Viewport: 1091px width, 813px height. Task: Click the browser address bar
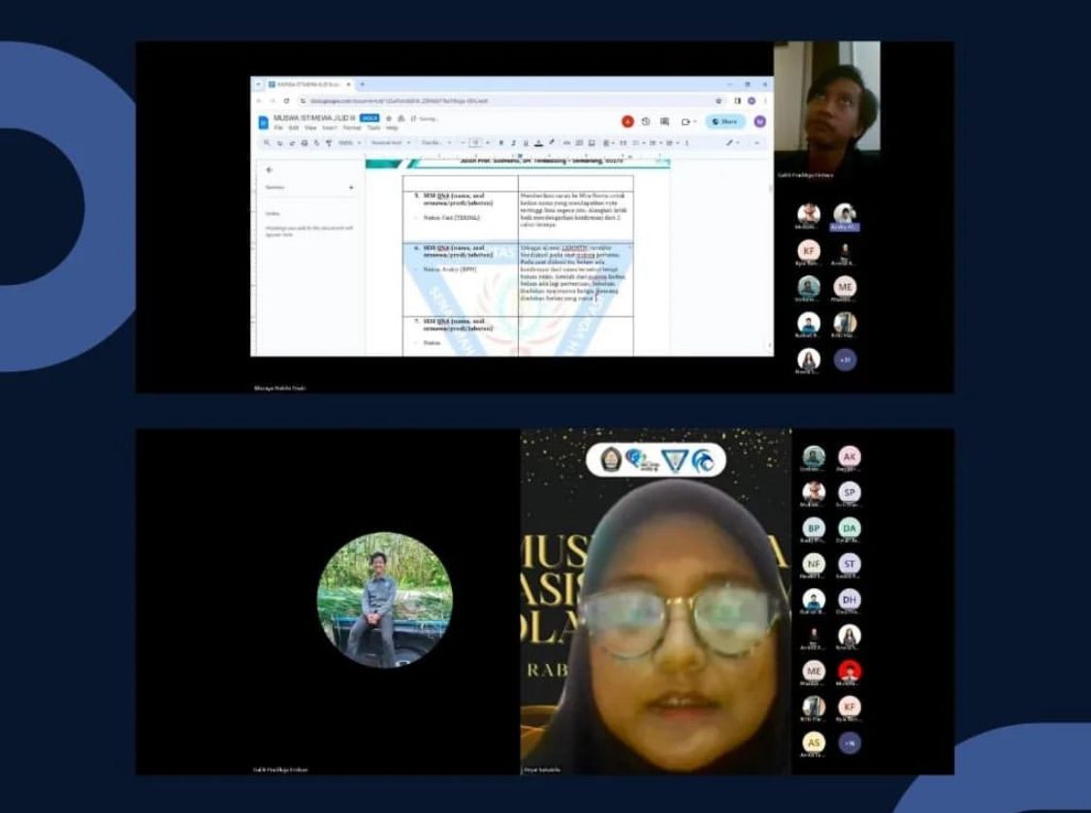(x=511, y=101)
